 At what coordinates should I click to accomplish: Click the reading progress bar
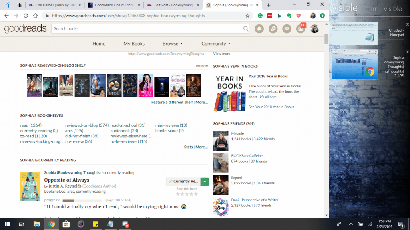click(x=82, y=200)
